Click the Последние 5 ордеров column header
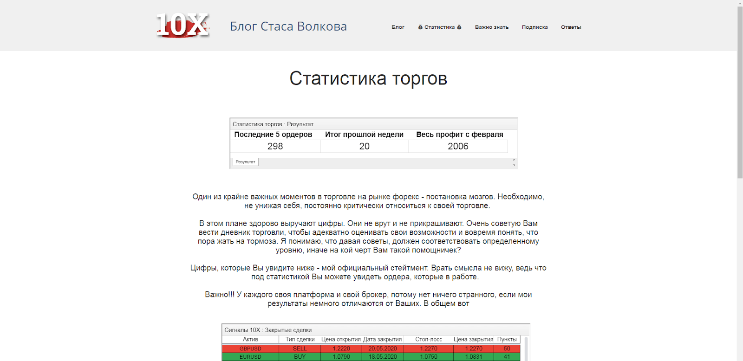743x361 pixels. [x=273, y=135]
